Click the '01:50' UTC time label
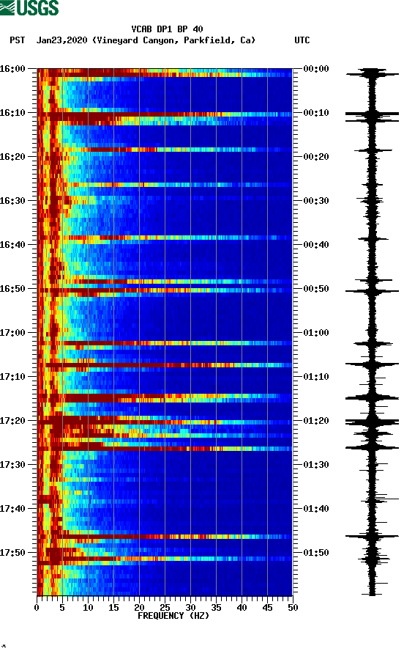 click(x=316, y=553)
